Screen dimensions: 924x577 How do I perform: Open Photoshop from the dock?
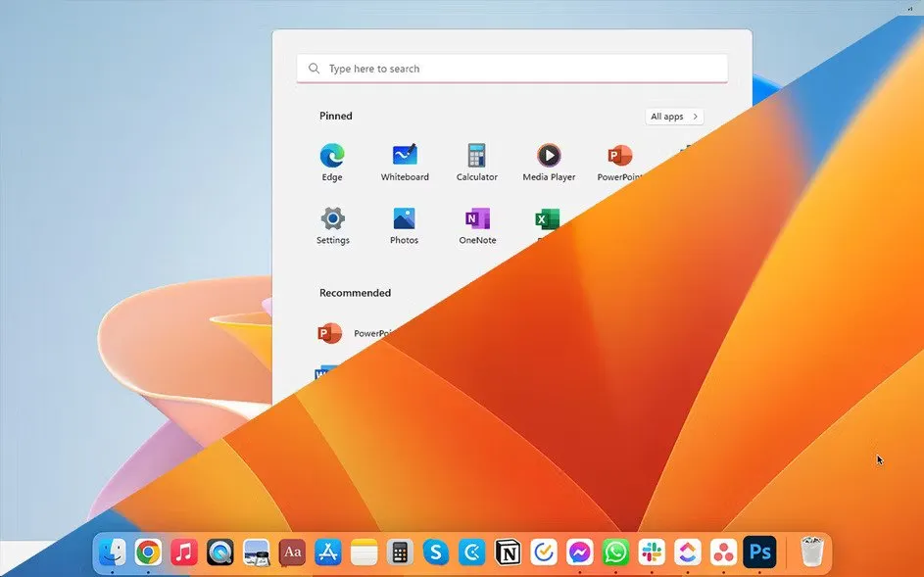pyautogui.click(x=759, y=553)
